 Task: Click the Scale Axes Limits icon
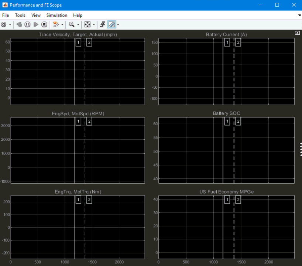point(87,25)
